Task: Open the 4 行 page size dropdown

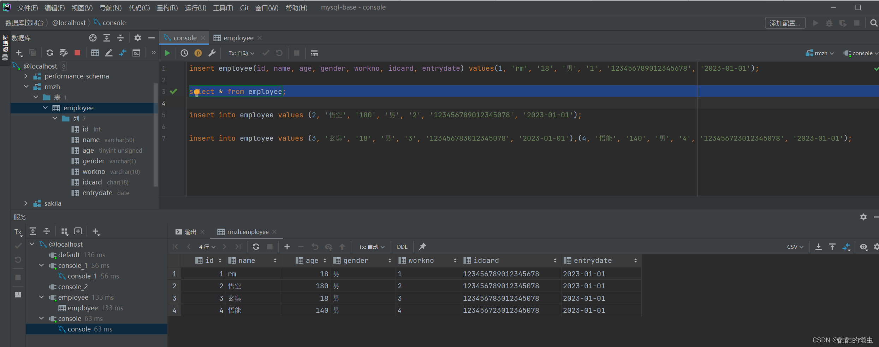Action: point(207,247)
